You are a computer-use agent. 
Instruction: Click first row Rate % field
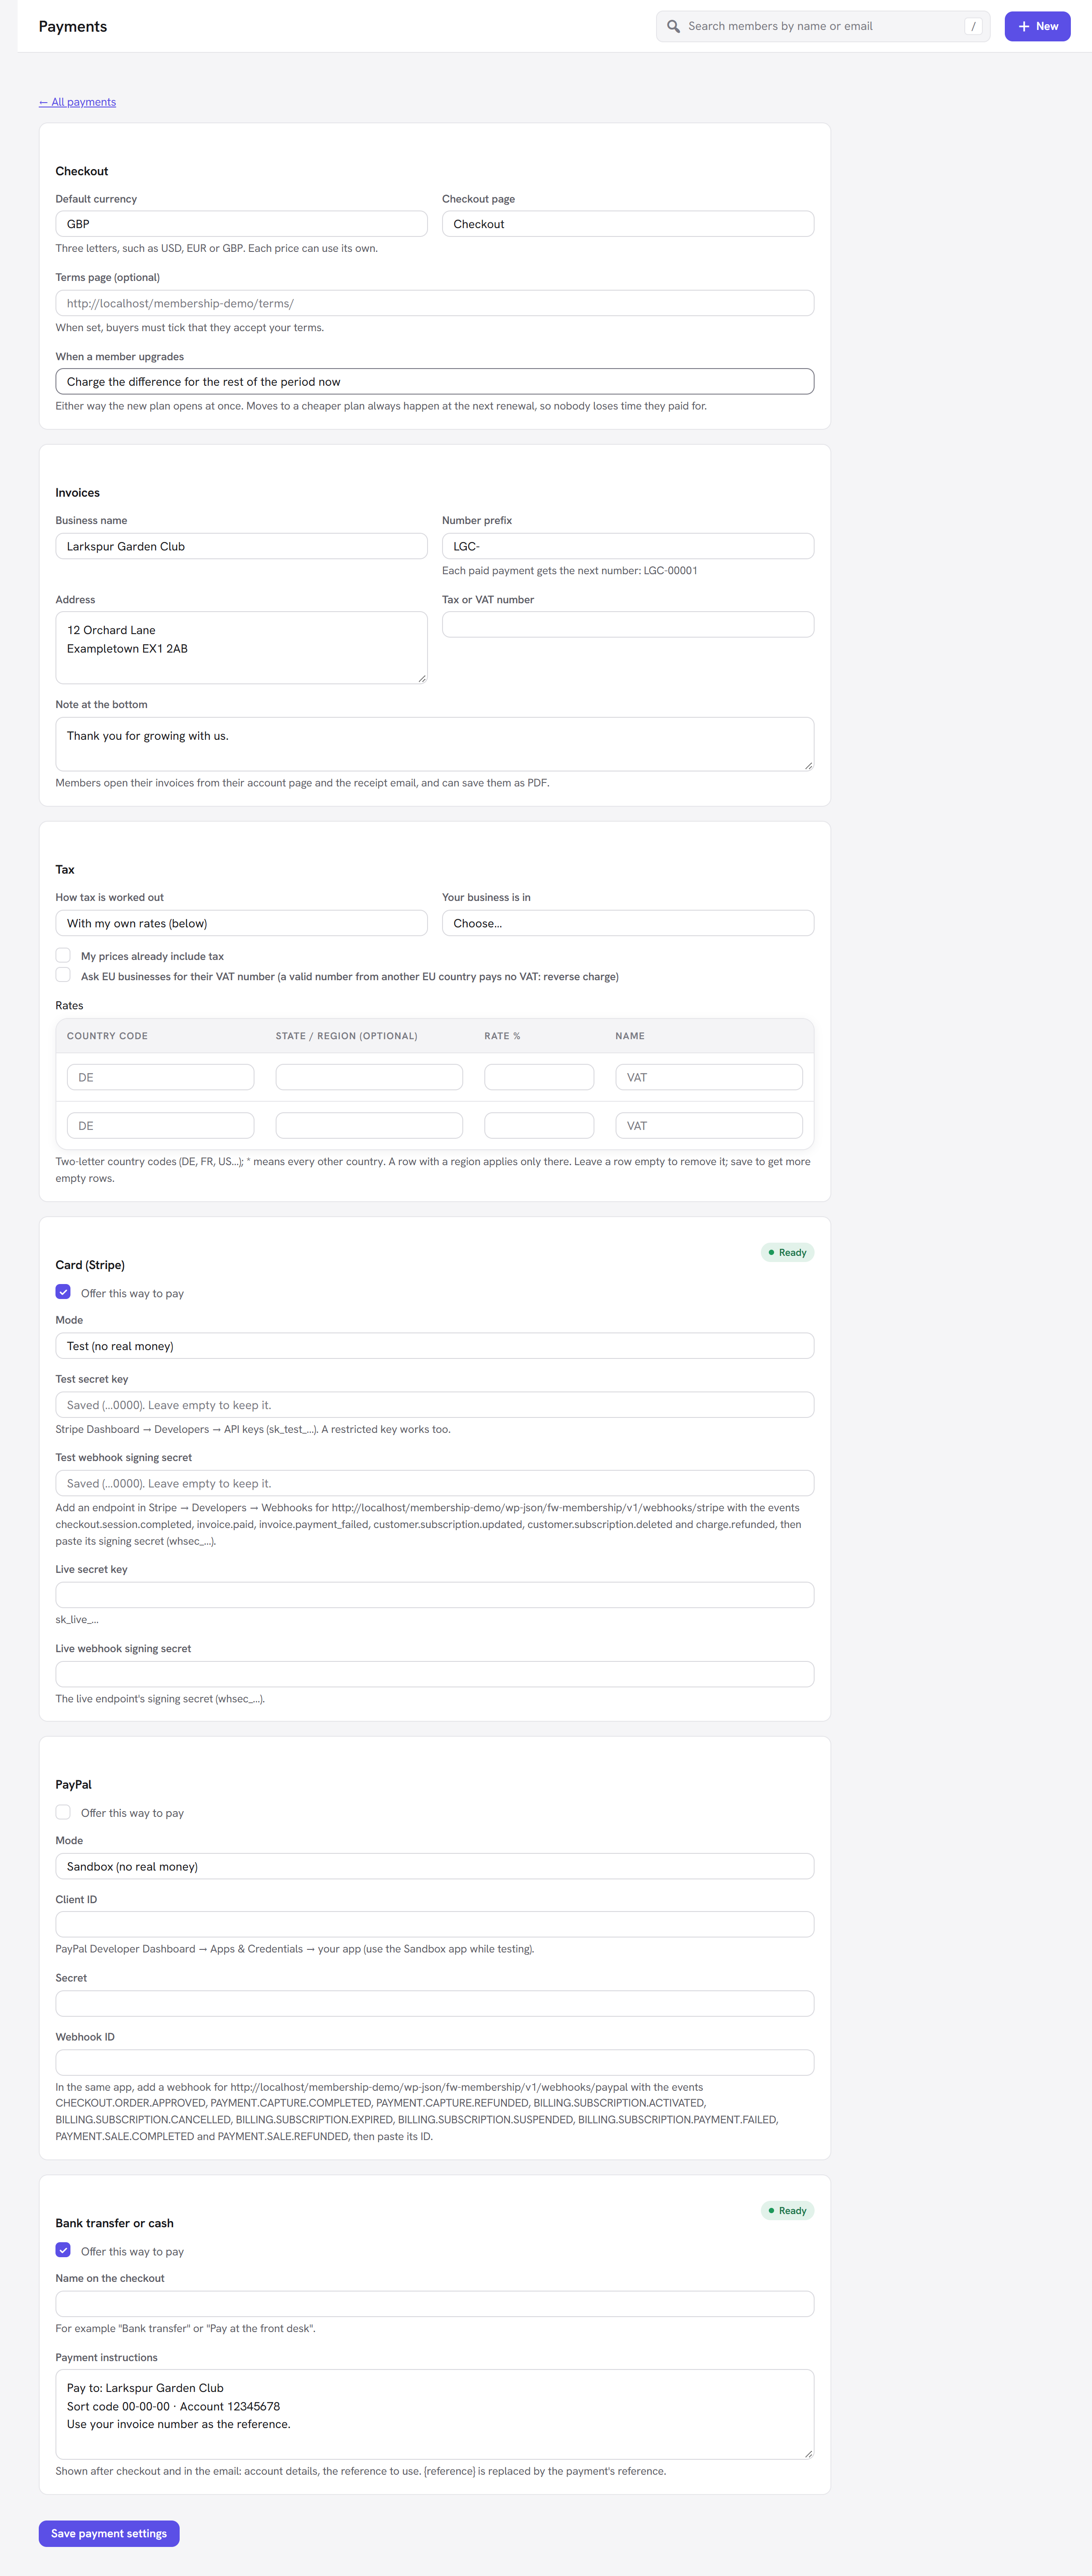pos(539,1077)
